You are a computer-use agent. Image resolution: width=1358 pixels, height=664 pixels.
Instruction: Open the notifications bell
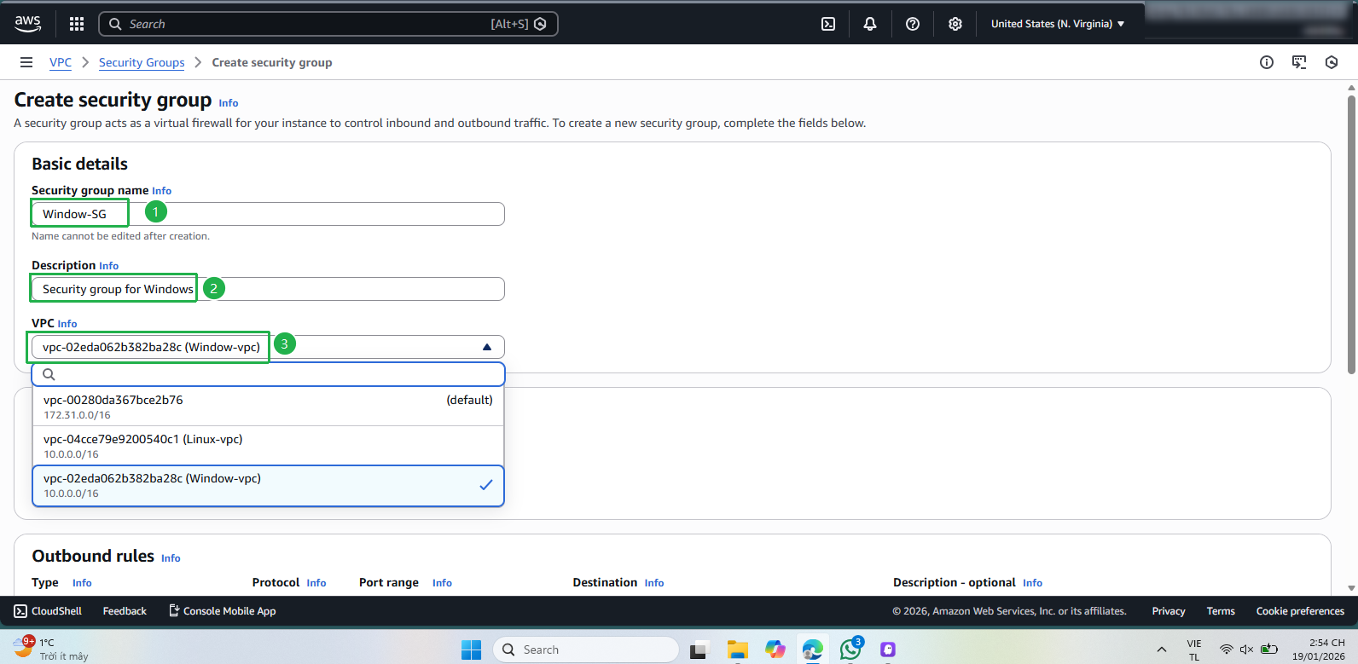pos(870,24)
